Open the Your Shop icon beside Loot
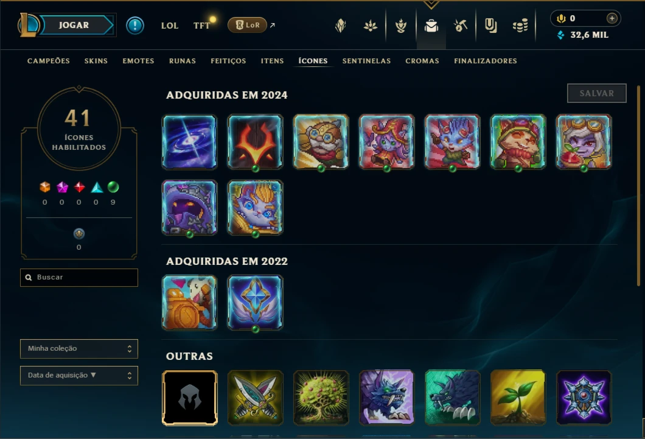 [490, 26]
